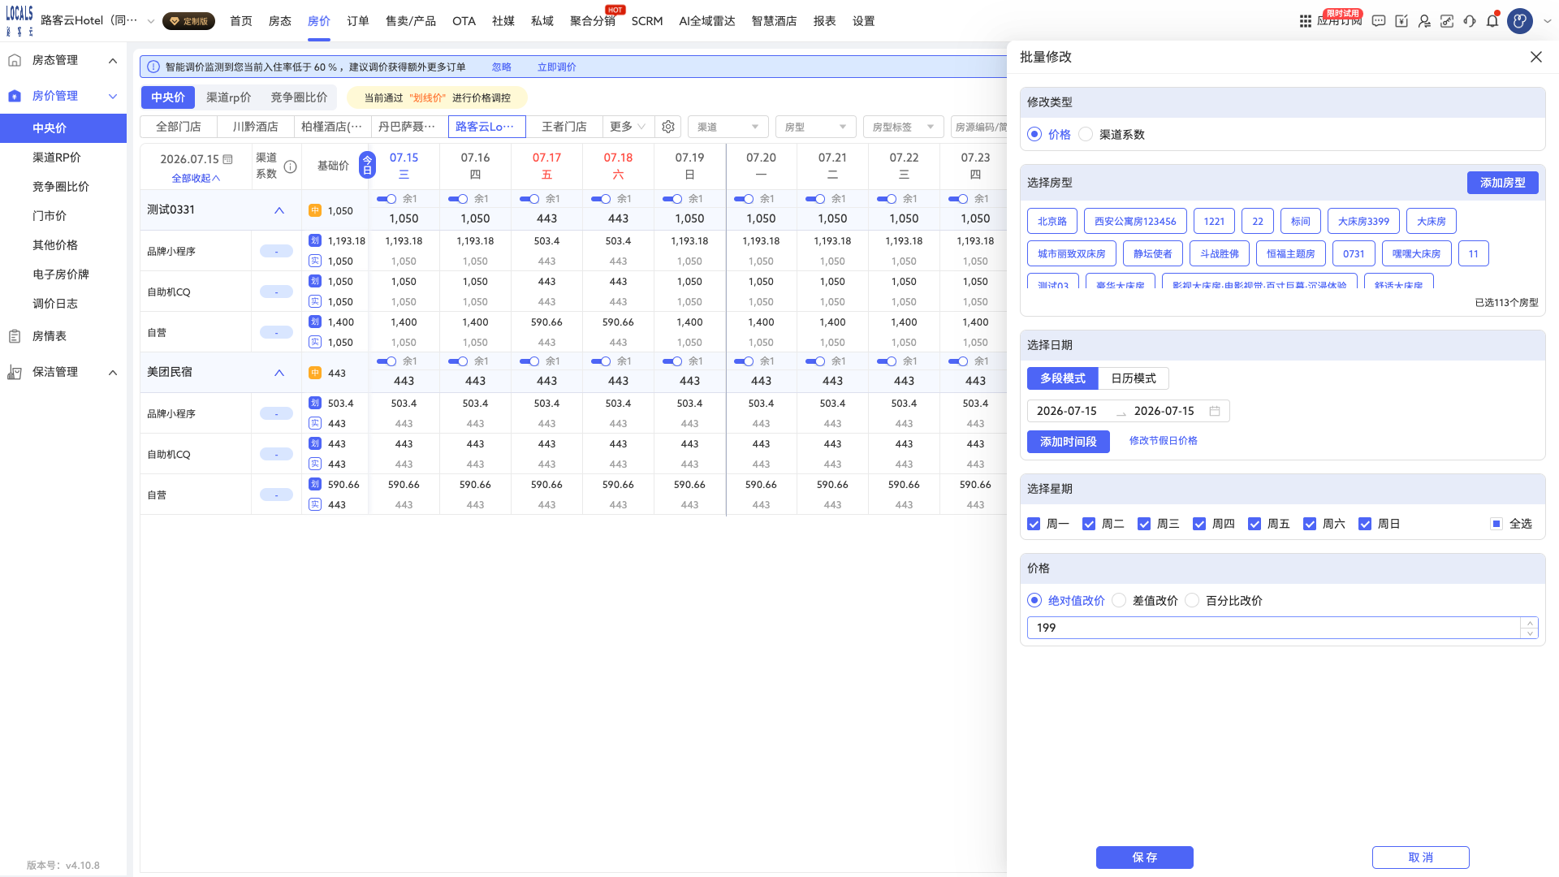1559x877 pixels.
Task: Open the 修改节假日价格 link
Action: pos(1163,441)
